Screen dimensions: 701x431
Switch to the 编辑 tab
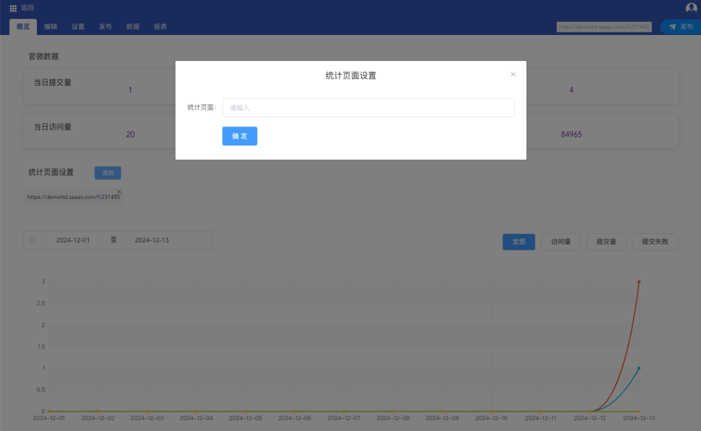pos(51,27)
